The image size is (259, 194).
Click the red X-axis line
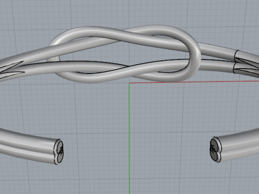click(x=194, y=82)
